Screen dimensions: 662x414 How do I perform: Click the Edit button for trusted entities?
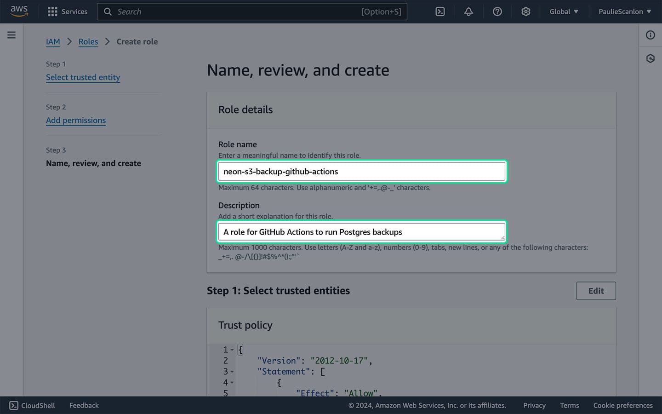(x=596, y=291)
